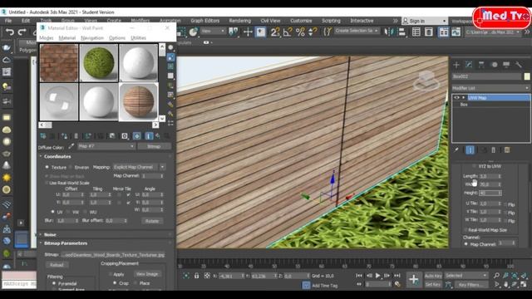Toggle the Angle Snap tool
The image size is (532, 299).
[288, 32]
